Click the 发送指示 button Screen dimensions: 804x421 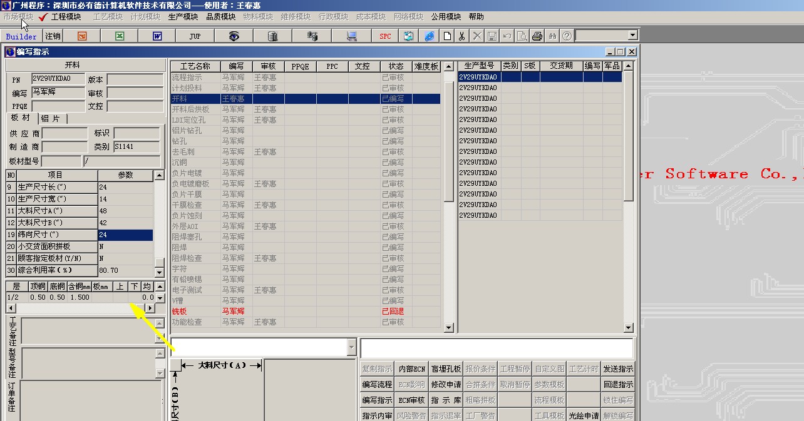[618, 369]
